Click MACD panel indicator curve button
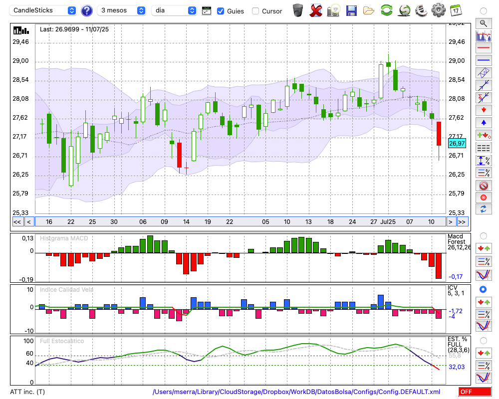 484,275
